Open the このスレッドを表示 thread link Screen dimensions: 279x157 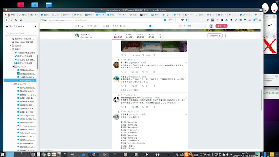click(x=129, y=90)
